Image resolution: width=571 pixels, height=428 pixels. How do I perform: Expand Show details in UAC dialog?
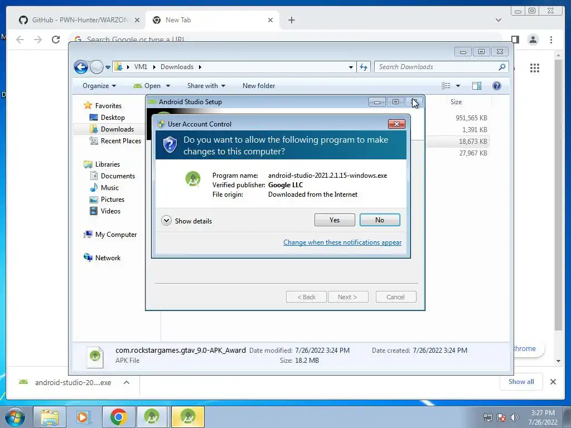(186, 221)
